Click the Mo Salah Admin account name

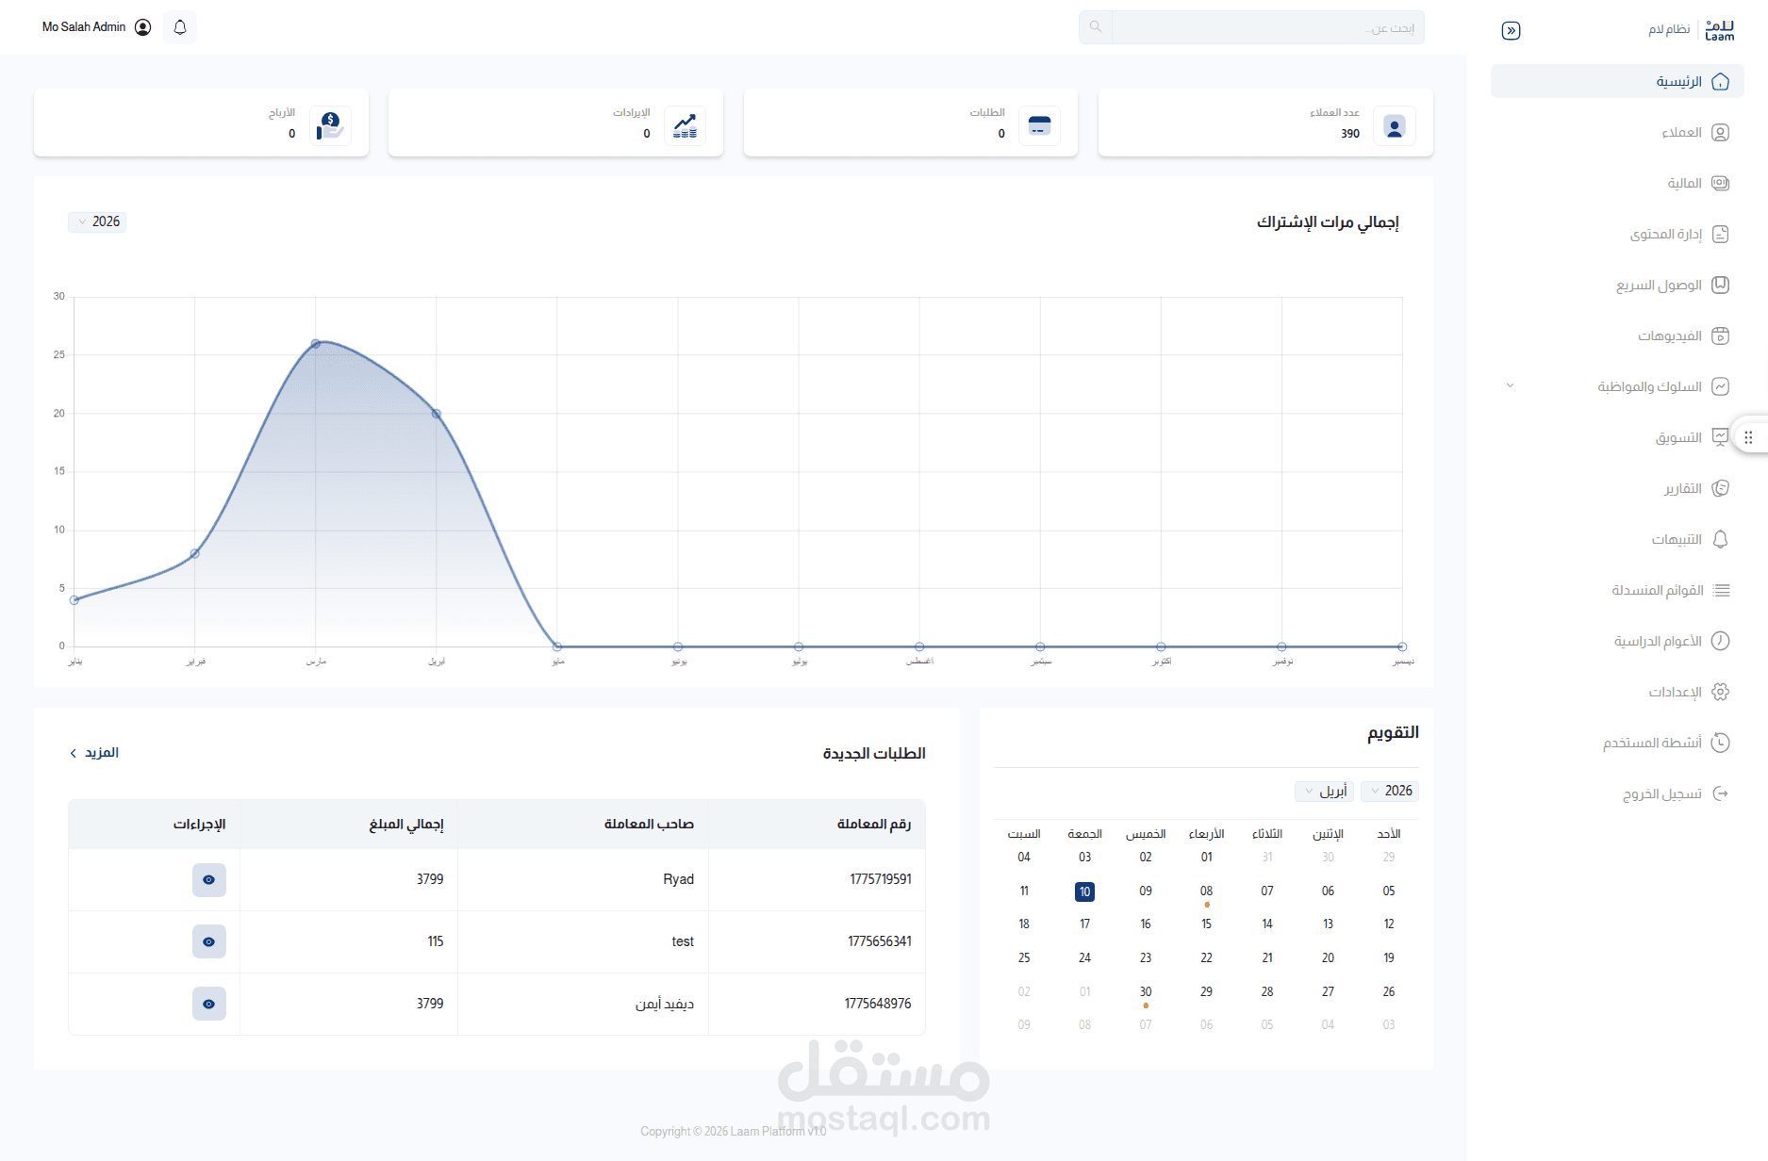point(84,27)
